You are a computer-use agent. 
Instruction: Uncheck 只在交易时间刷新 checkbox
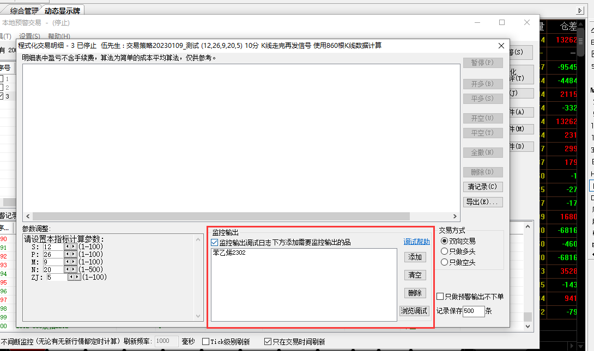click(x=268, y=342)
